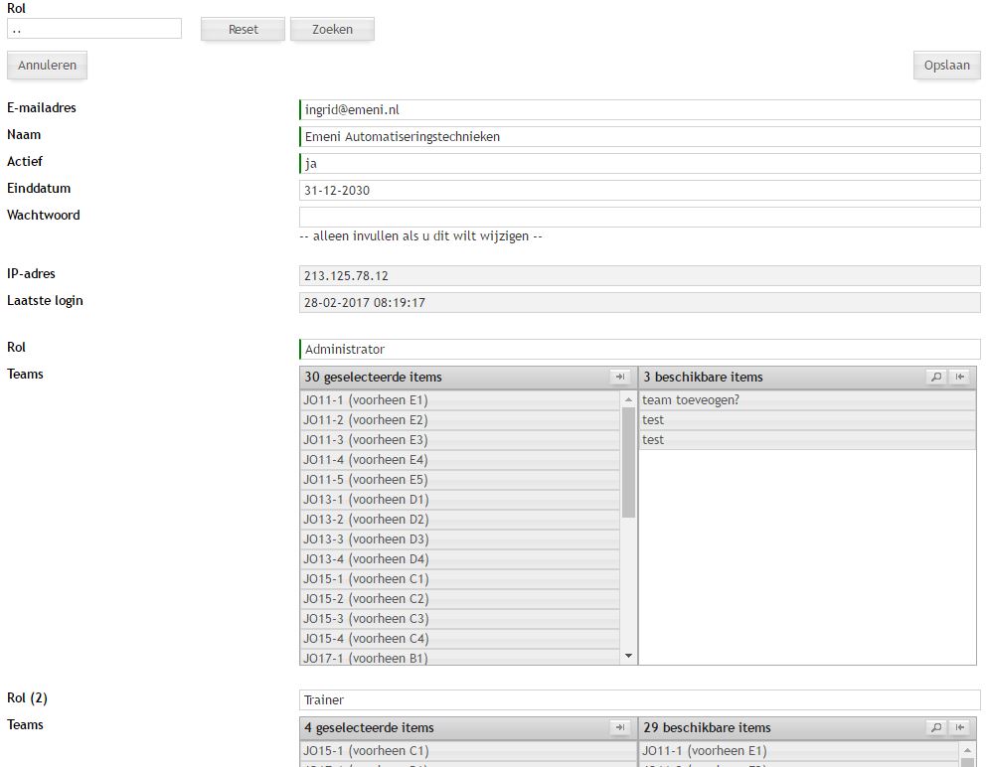The image size is (986, 767).
Task: Open the Actief field showing 'ja'
Action: click(x=639, y=164)
